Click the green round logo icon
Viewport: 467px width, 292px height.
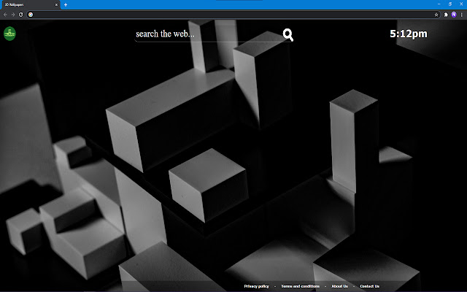click(9, 34)
